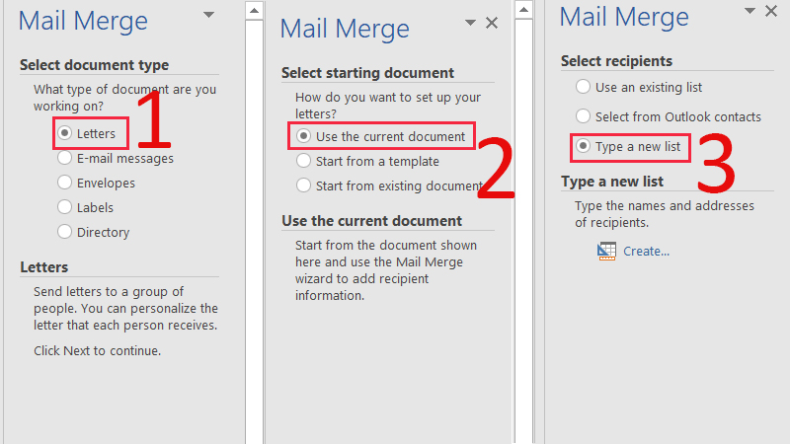Image resolution: width=790 pixels, height=444 pixels.
Task: Choose the E-mail messages document type
Action: point(64,158)
